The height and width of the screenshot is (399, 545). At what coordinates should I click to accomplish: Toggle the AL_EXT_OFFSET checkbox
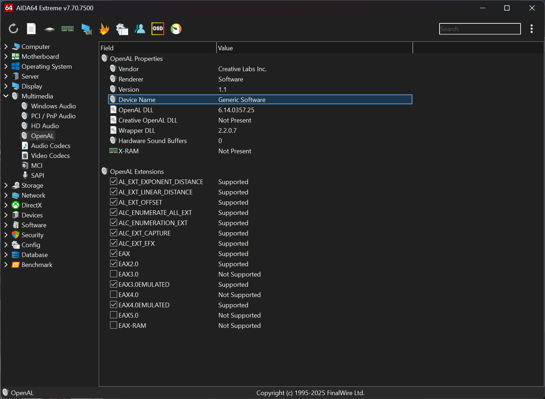point(114,202)
